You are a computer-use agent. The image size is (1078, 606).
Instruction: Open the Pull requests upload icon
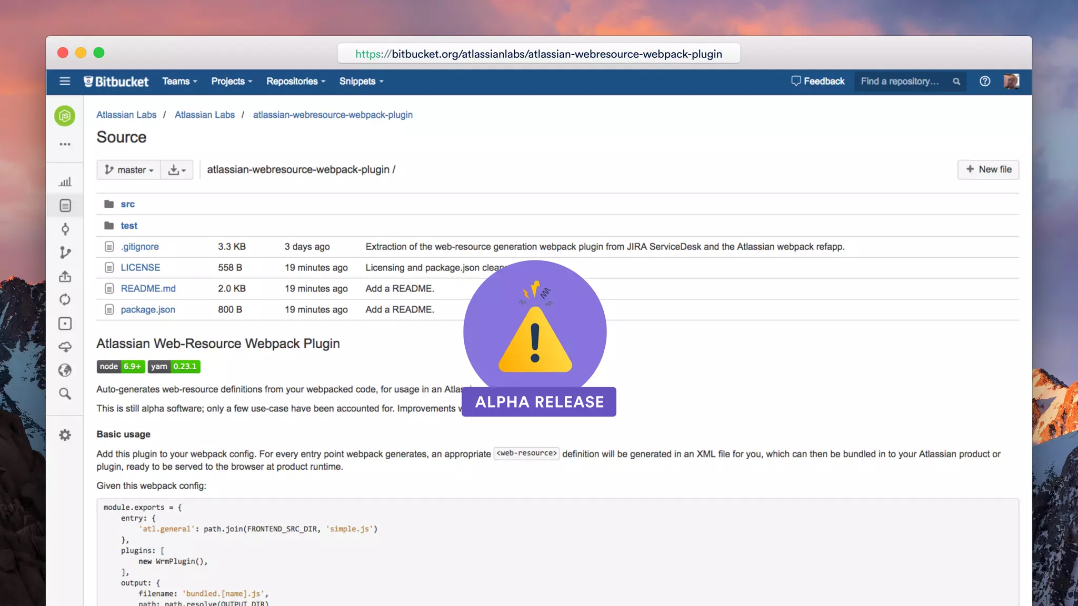pyautogui.click(x=65, y=276)
